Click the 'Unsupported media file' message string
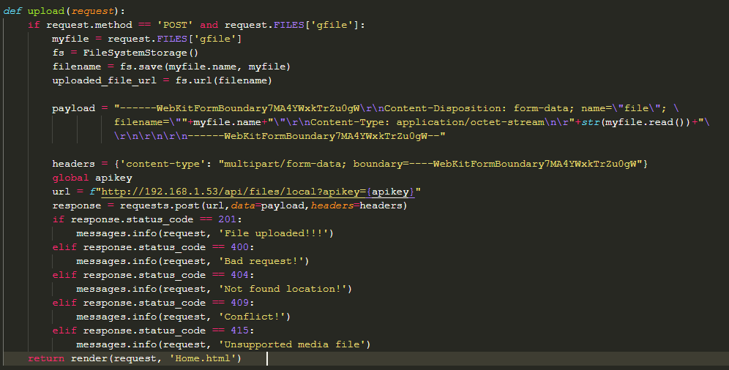Image resolution: width=729 pixels, height=370 pixels. pyautogui.click(x=295, y=344)
